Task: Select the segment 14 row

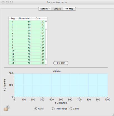Action: tap(27, 63)
